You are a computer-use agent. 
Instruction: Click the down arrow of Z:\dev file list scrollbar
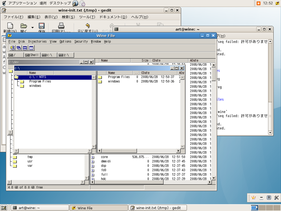pos(214,178)
